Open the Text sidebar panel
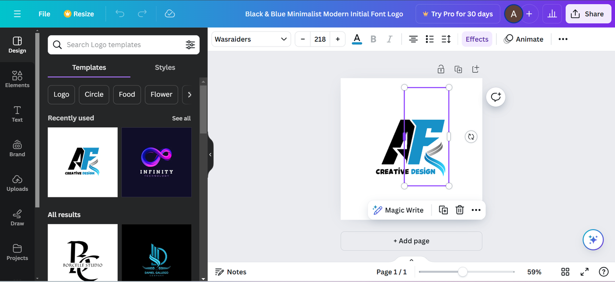 pos(17,114)
